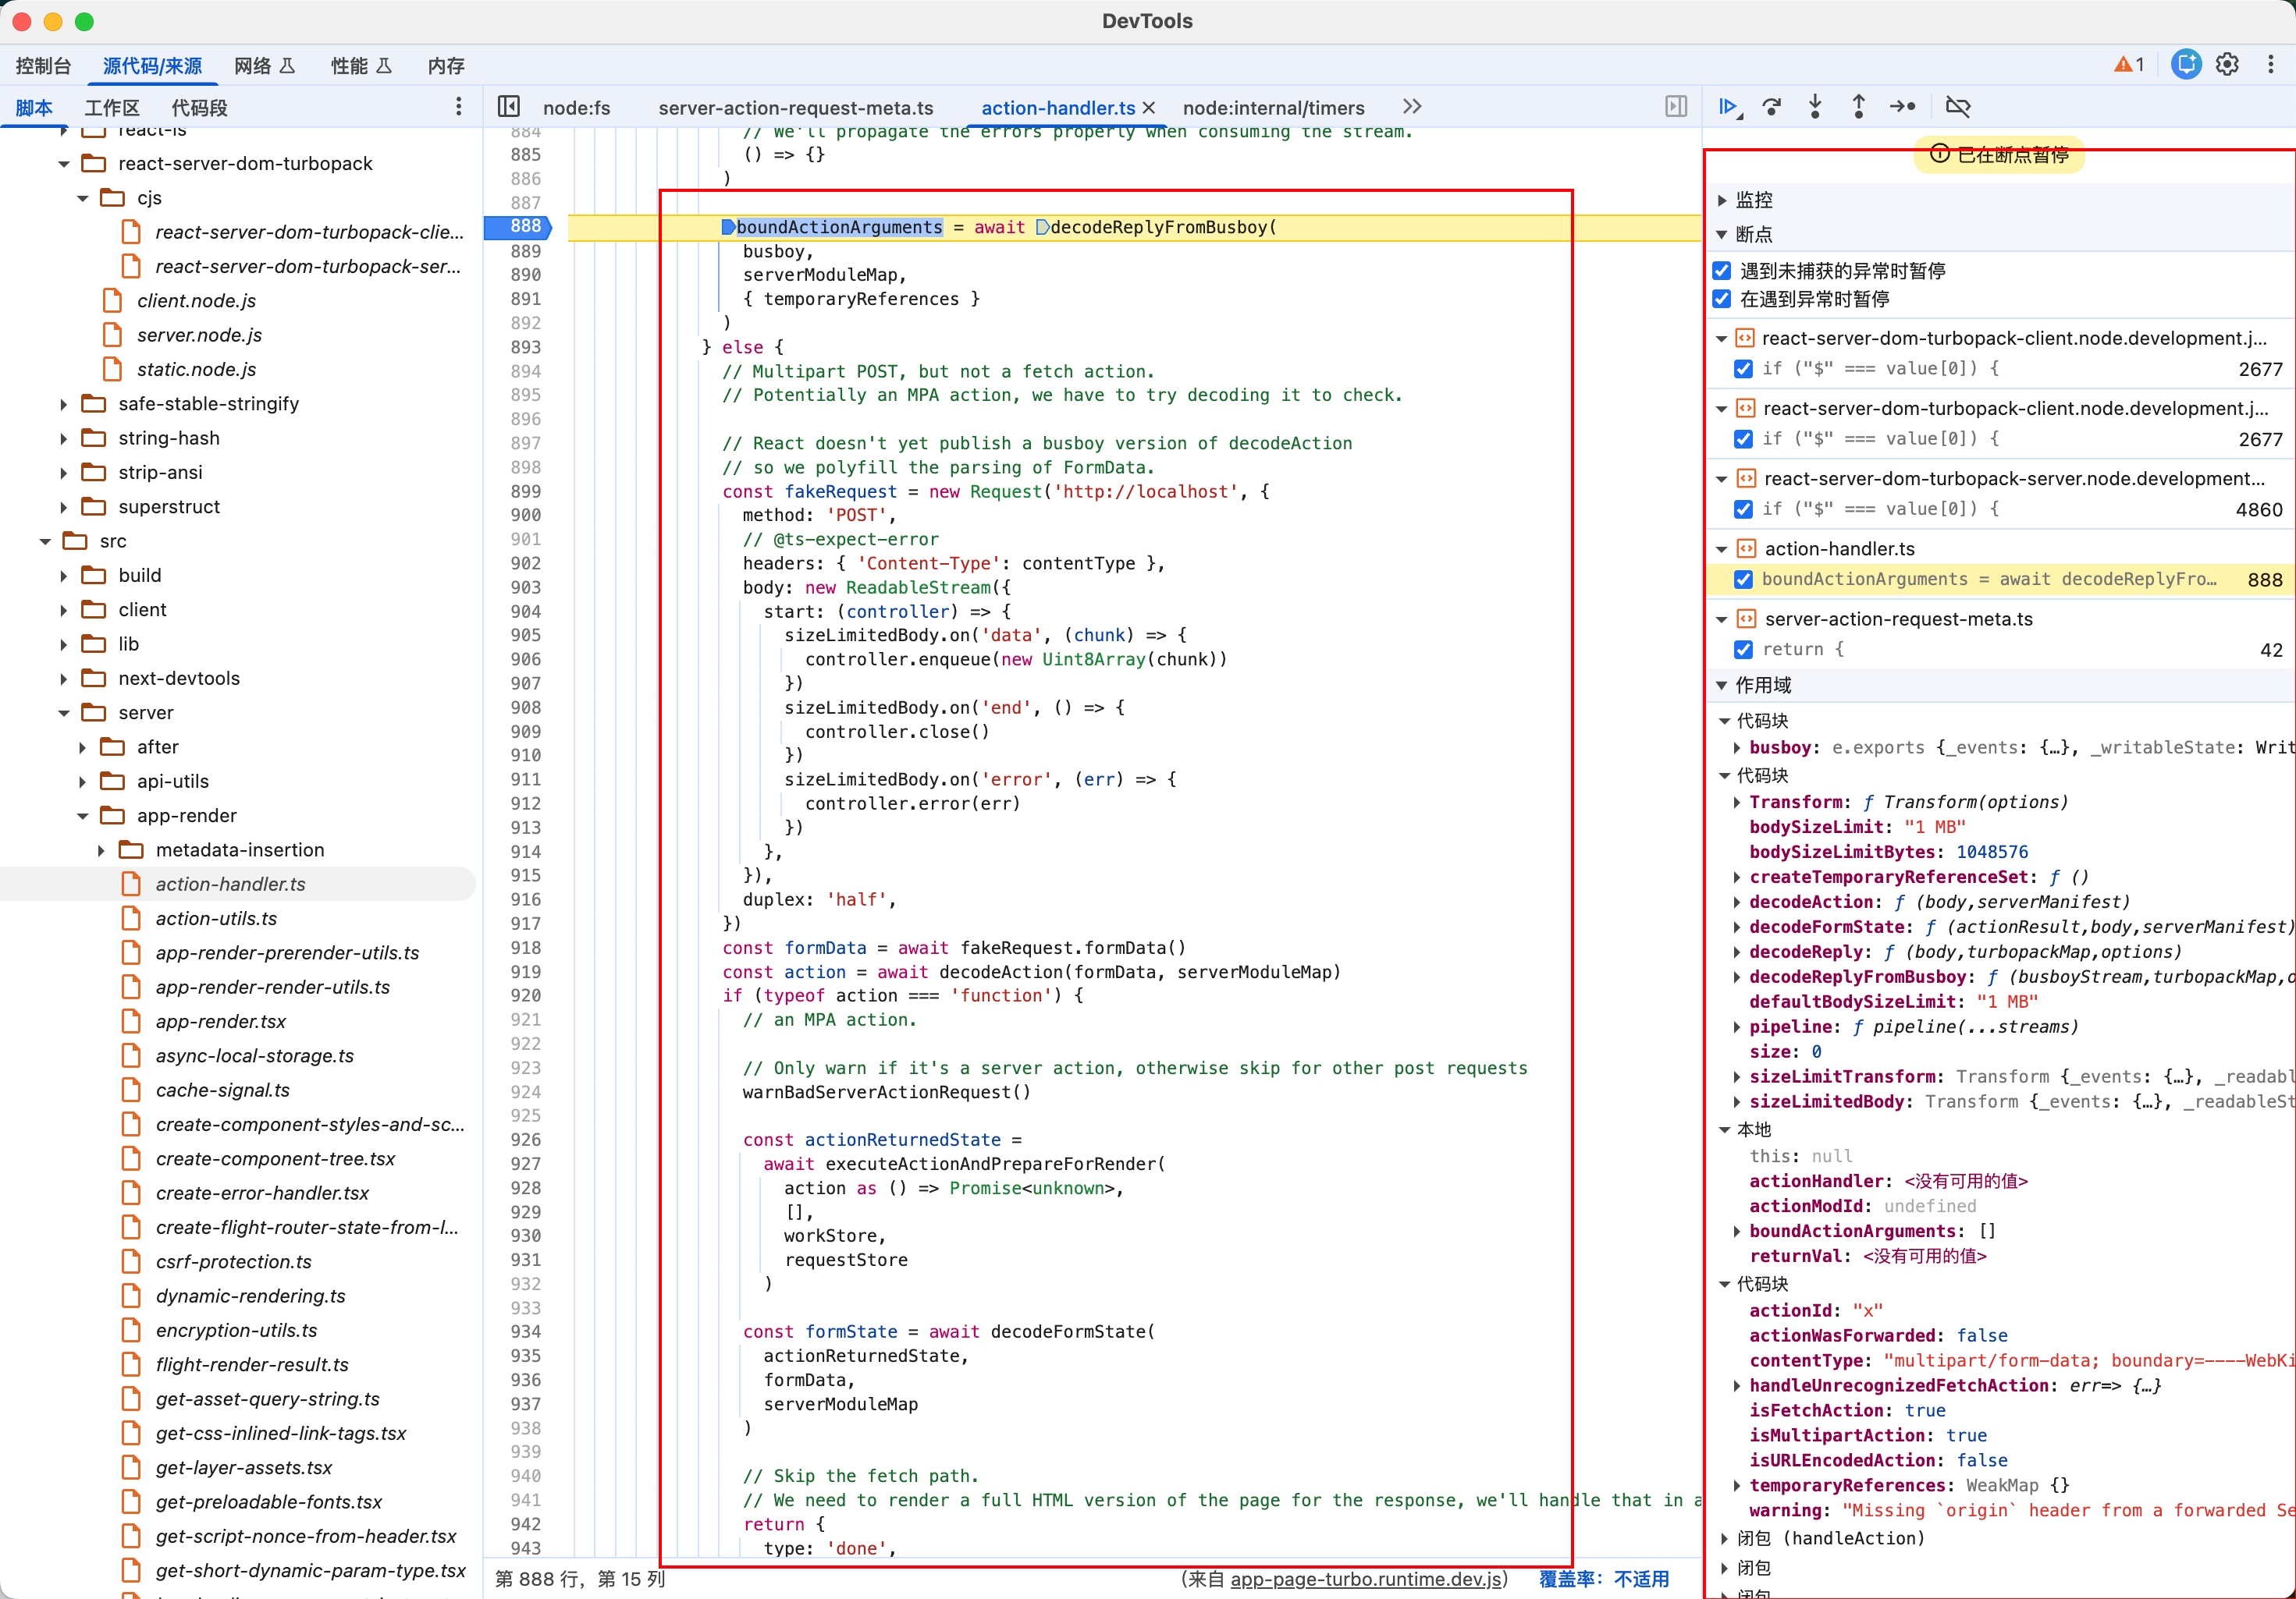Expand the metadata-insertion folder

[101, 850]
